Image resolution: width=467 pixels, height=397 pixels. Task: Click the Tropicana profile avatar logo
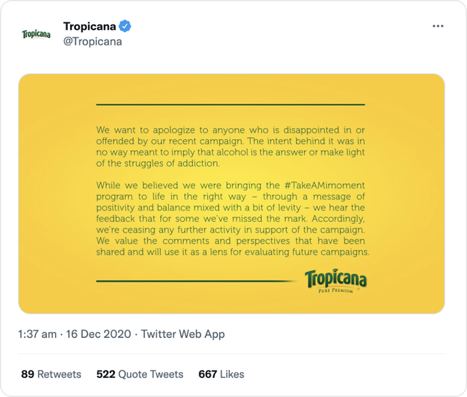[36, 35]
